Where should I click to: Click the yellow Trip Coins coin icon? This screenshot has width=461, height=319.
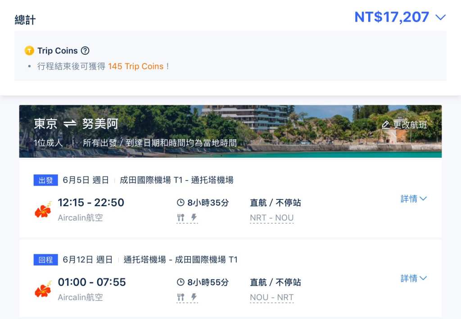29,51
